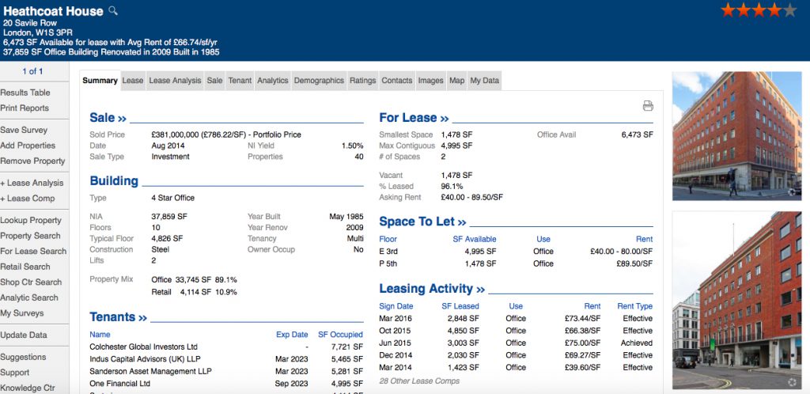810x394 pixels.
Task: Switch to the Lease Analysis tab
Action: coord(175,81)
